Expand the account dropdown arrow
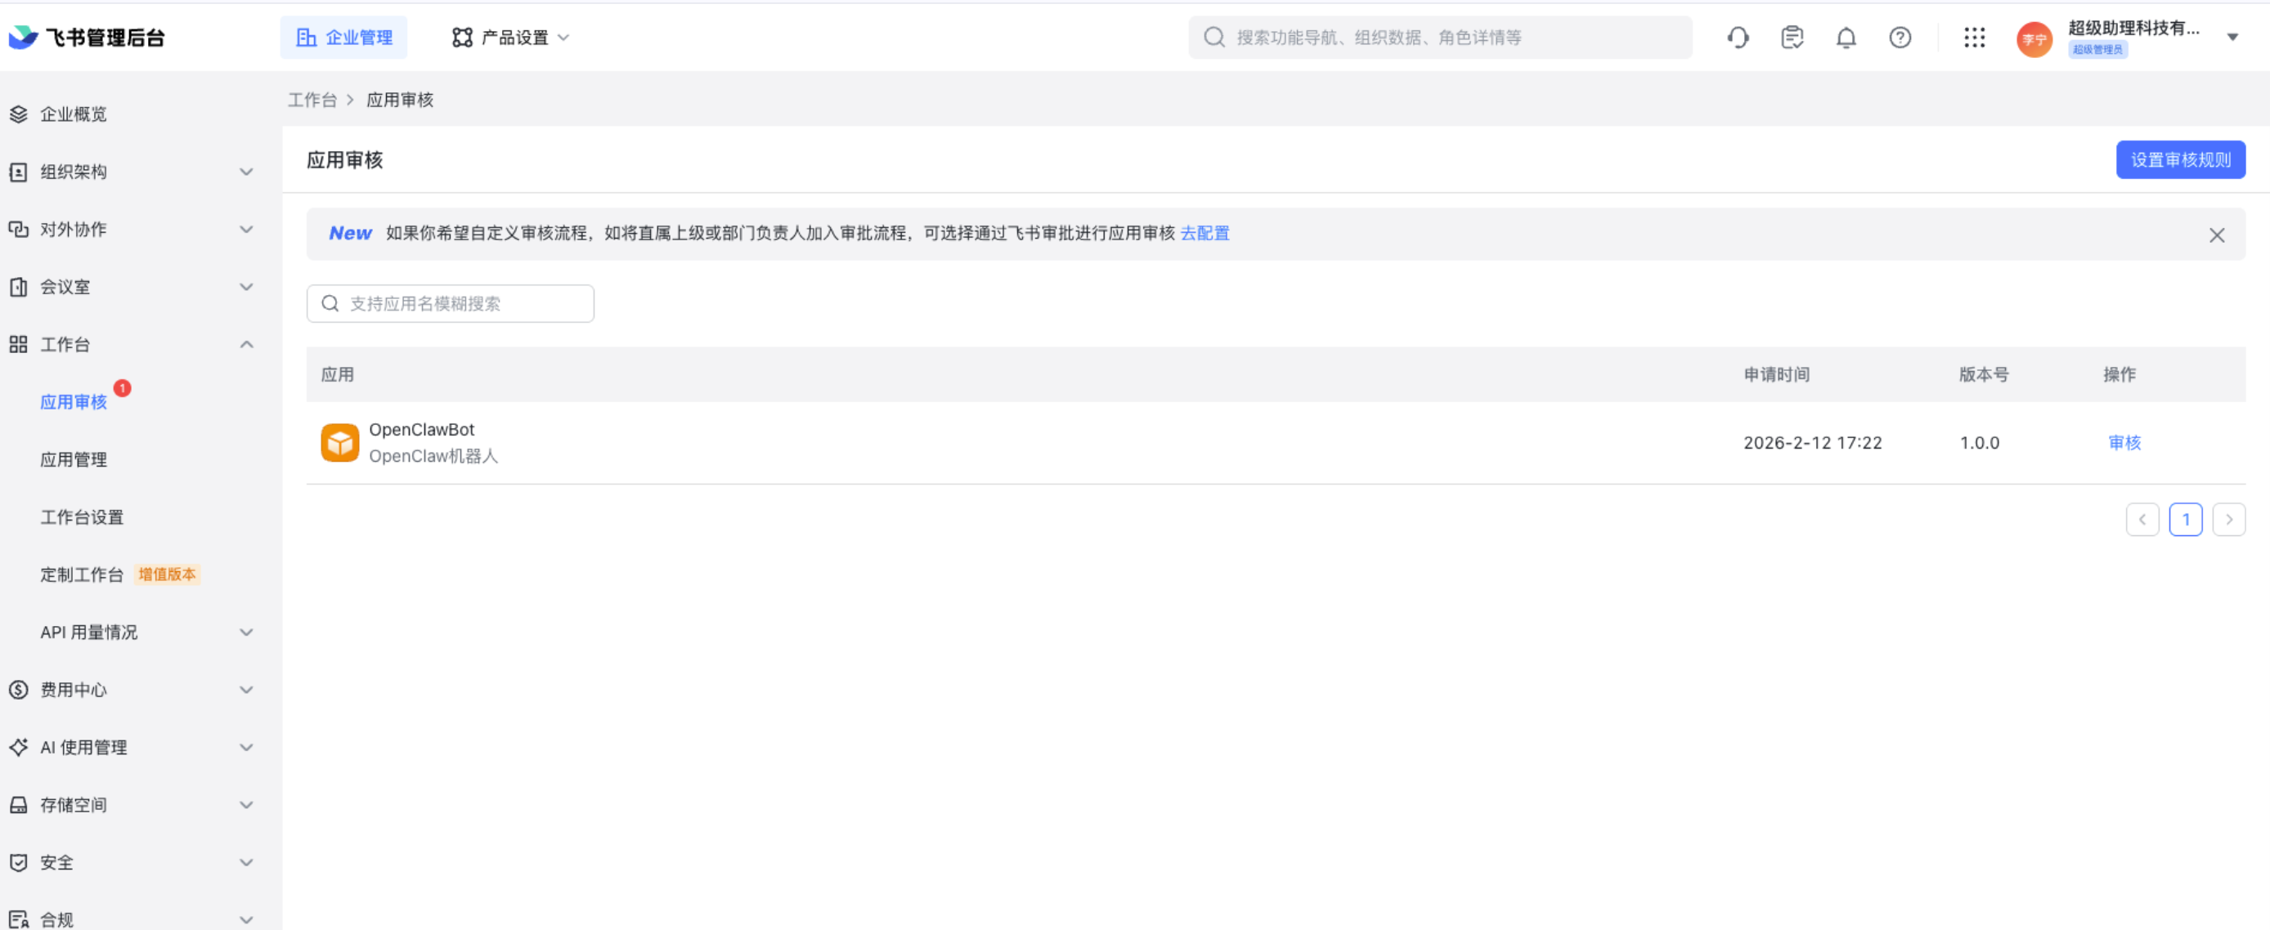This screenshot has height=930, width=2270. [x=2232, y=37]
